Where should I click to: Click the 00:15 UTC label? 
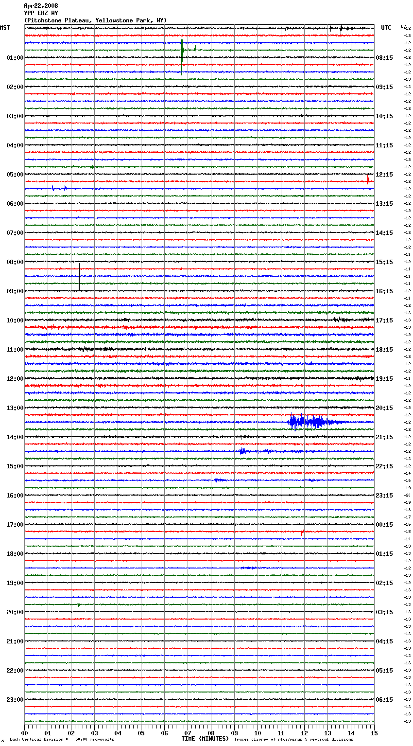point(384,525)
